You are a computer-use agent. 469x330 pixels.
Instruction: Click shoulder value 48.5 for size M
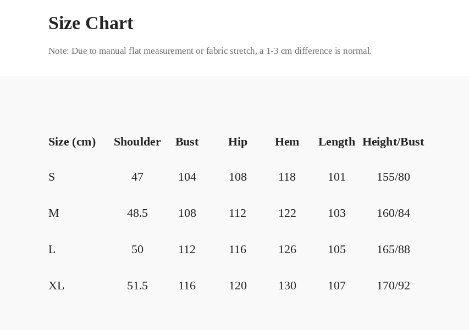[137, 213]
